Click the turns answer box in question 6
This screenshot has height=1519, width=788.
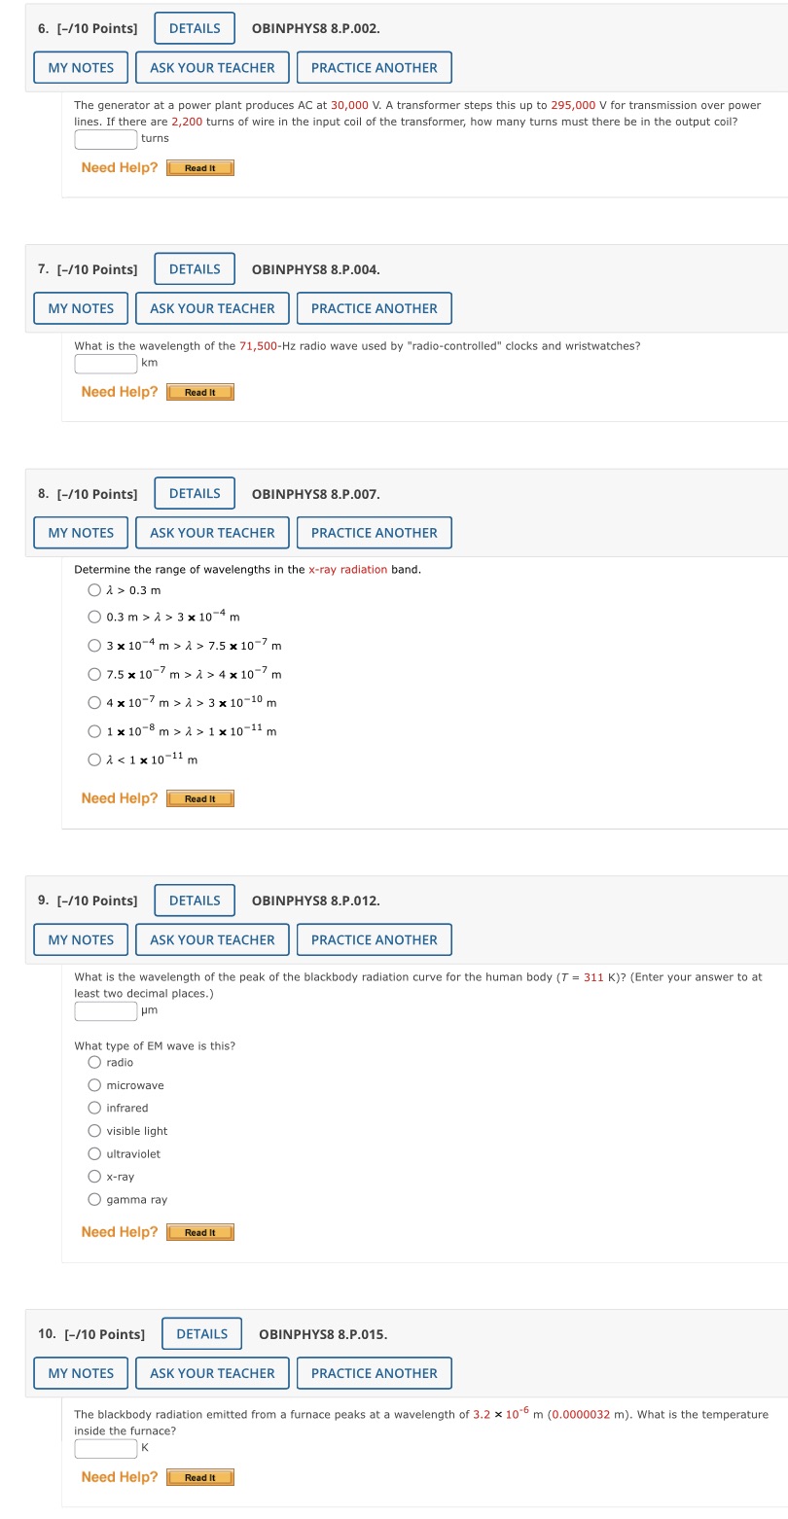(105, 138)
